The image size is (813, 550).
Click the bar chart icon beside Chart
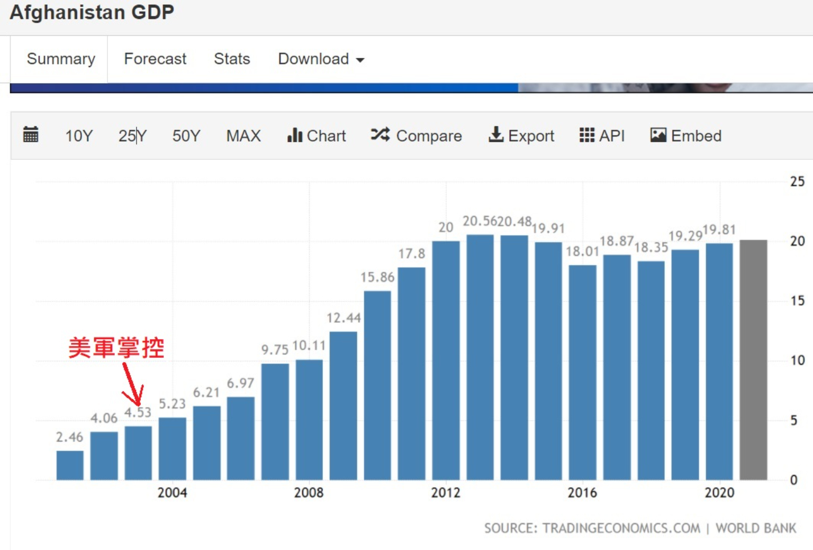[294, 135]
